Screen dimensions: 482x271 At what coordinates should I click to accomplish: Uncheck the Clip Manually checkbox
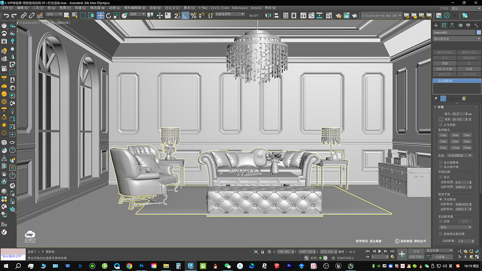441,199
